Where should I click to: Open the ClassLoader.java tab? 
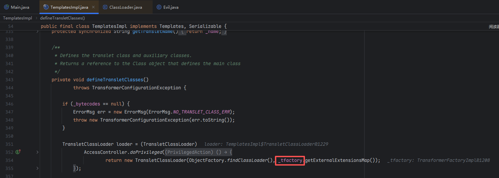coord(126,7)
